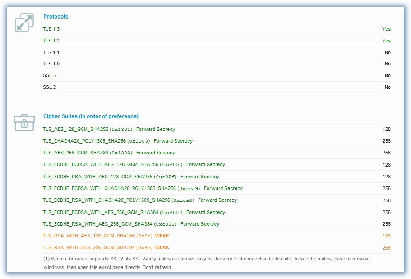This screenshot has width=411, height=279.
Task: Select the SSL 2 protocol label
Action: pos(49,87)
